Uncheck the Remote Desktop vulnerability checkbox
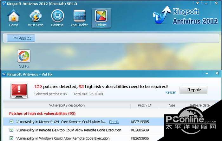222x141 pixels. pyautogui.click(x=11, y=130)
